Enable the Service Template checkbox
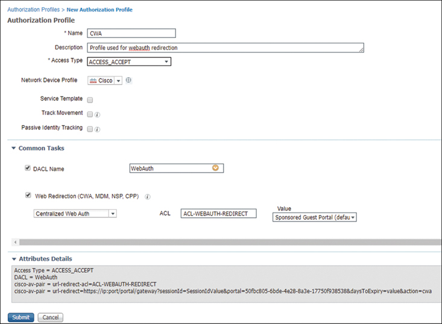442x324 pixels. tap(90, 99)
